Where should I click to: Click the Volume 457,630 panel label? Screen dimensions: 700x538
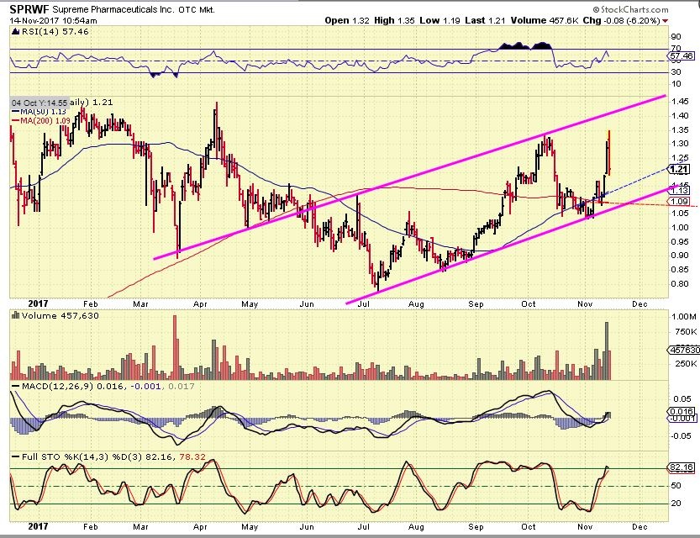(51, 316)
